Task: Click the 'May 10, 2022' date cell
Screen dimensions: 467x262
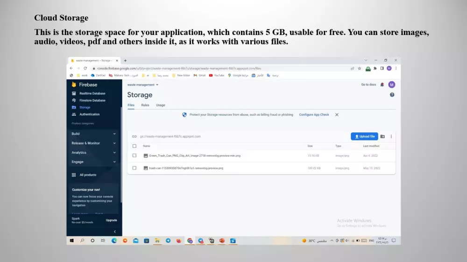Action: click(x=372, y=168)
